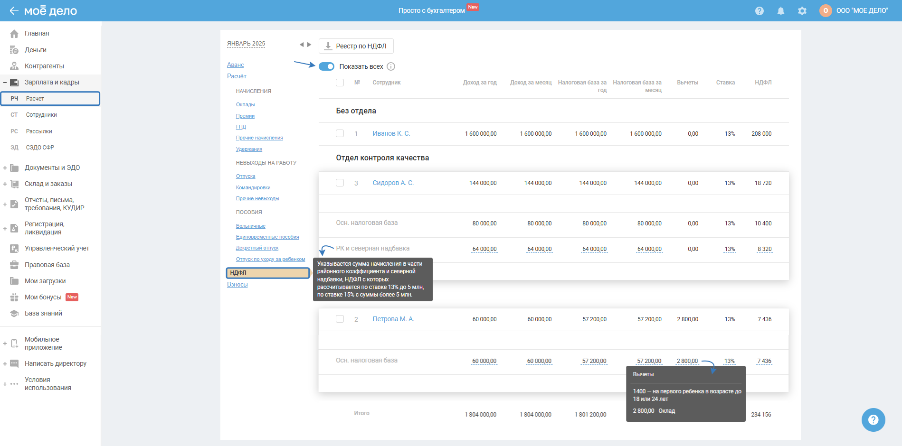Open the ЯНВАРЬ 2025 period selector

246,44
